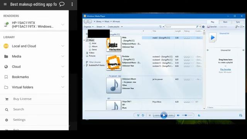Image resolution: width=247 pixels, height=139 pixels.
Task: Click the view options icon beside search box
Action: pyautogui.click(x=160, y=27)
